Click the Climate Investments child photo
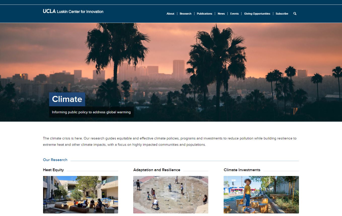The height and width of the screenshot is (216, 342). coord(261,195)
